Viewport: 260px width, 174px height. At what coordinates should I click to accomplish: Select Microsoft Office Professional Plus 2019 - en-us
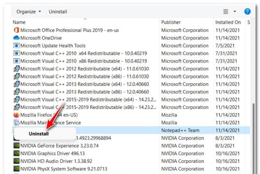point(69,30)
